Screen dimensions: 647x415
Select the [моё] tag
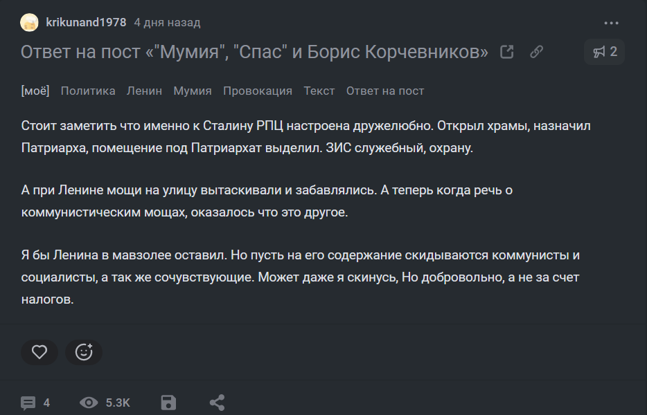click(x=35, y=91)
